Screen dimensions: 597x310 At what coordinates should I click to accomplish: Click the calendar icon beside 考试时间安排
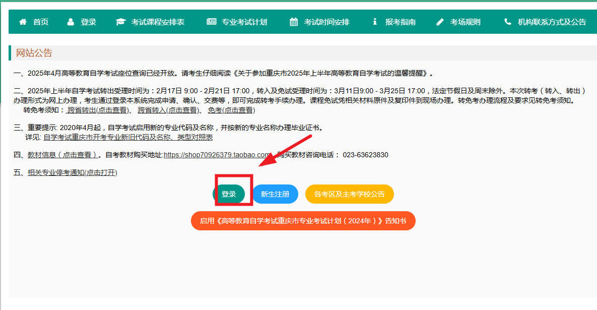tap(294, 22)
